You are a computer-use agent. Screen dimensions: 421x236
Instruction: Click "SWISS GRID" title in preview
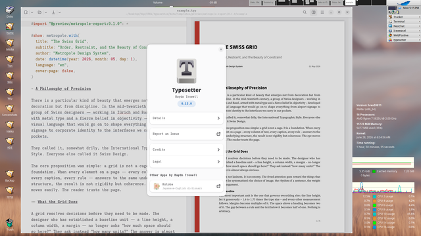point(243,47)
